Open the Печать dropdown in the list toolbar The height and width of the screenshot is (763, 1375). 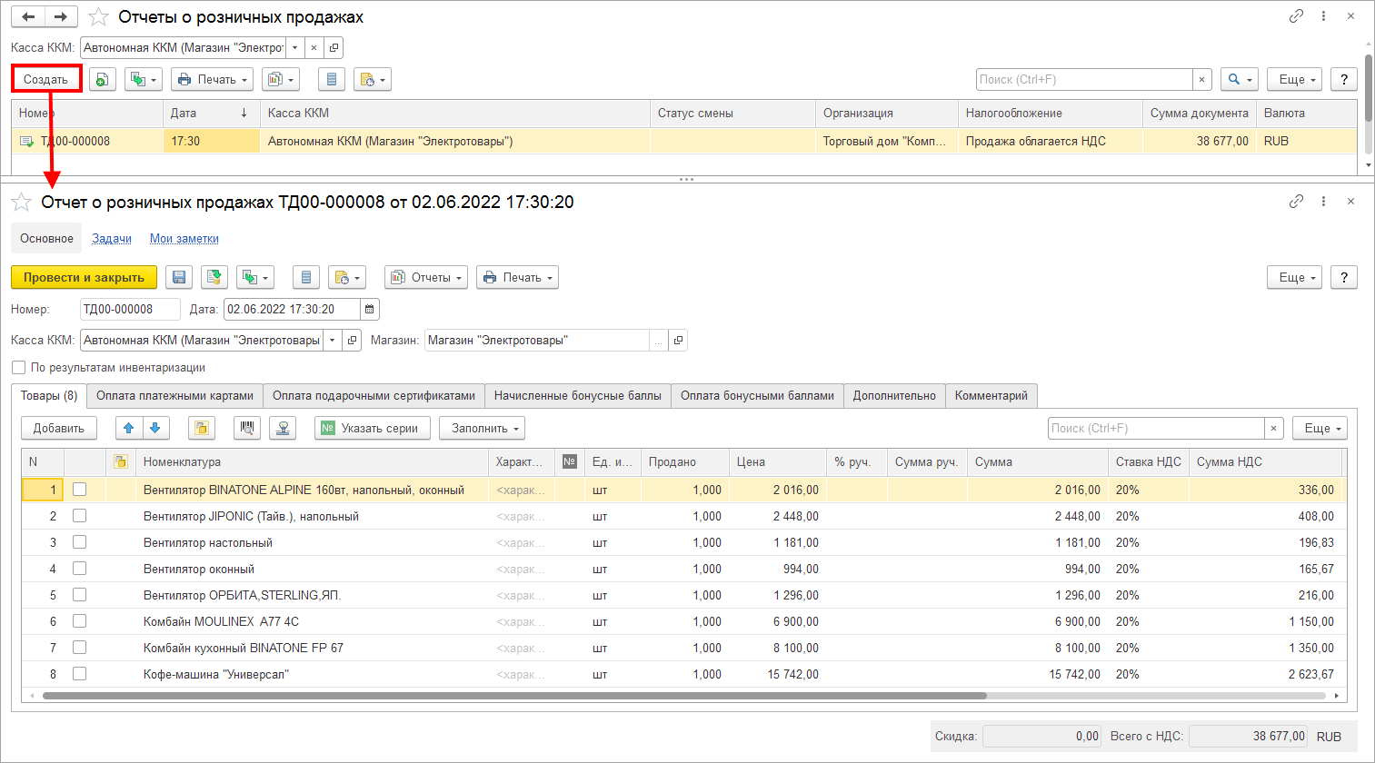[213, 80]
